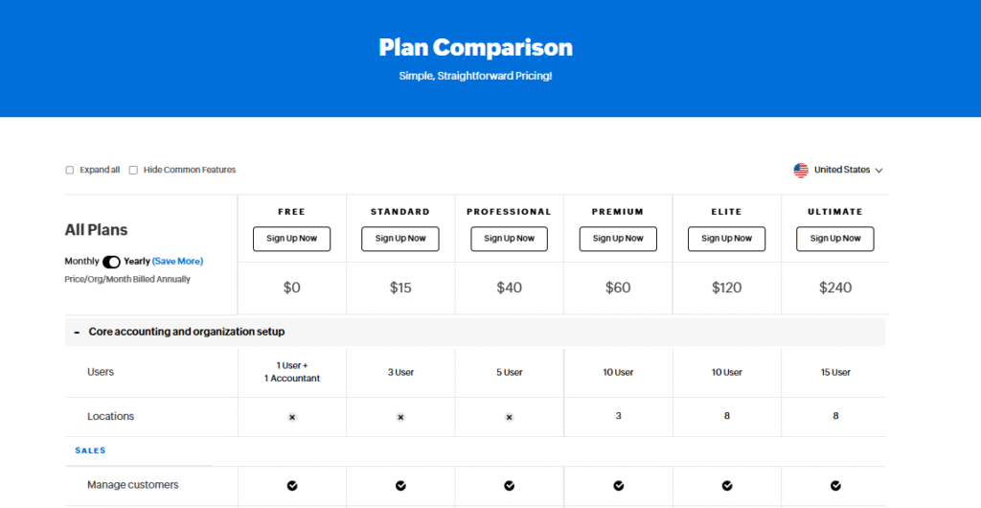The image size is (981, 508).
Task: Enable the Expand all checkbox
Action: click(69, 171)
